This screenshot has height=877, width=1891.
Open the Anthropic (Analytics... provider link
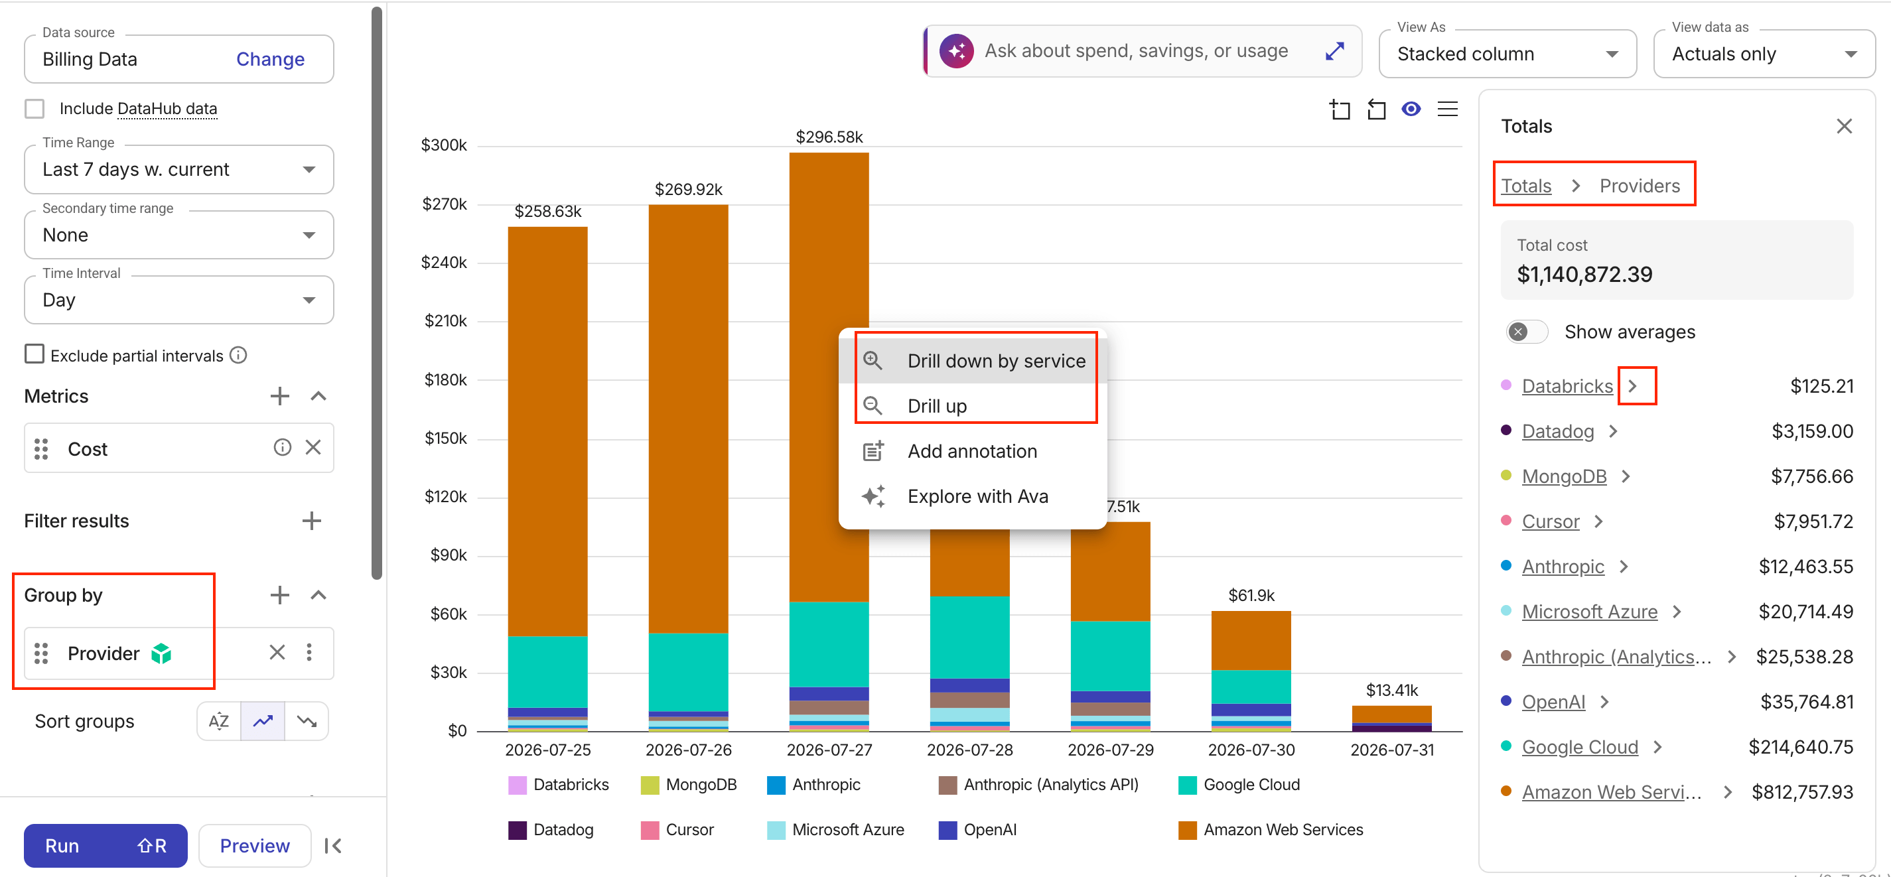point(1616,657)
